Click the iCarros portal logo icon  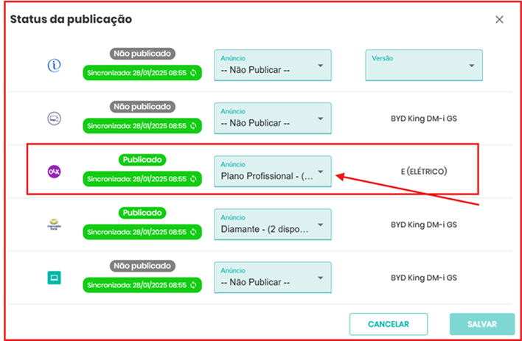(x=54, y=66)
